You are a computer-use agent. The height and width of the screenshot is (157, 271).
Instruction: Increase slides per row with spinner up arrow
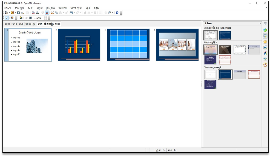coord(46,17)
